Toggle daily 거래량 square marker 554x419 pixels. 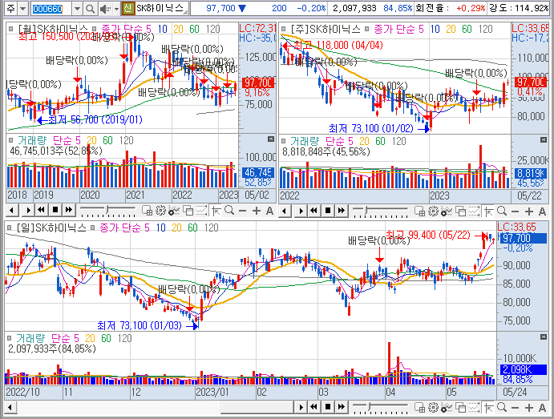click(10, 338)
